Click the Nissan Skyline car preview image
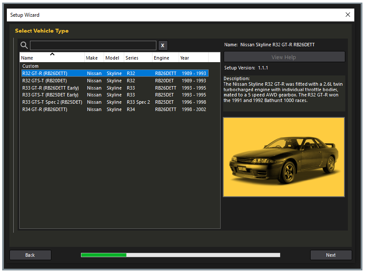This screenshot has width=365, height=273. (x=284, y=157)
